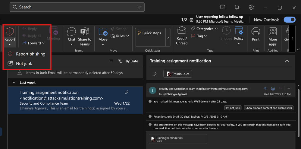
Task: Open the Flag dropdown
Action: point(199,36)
